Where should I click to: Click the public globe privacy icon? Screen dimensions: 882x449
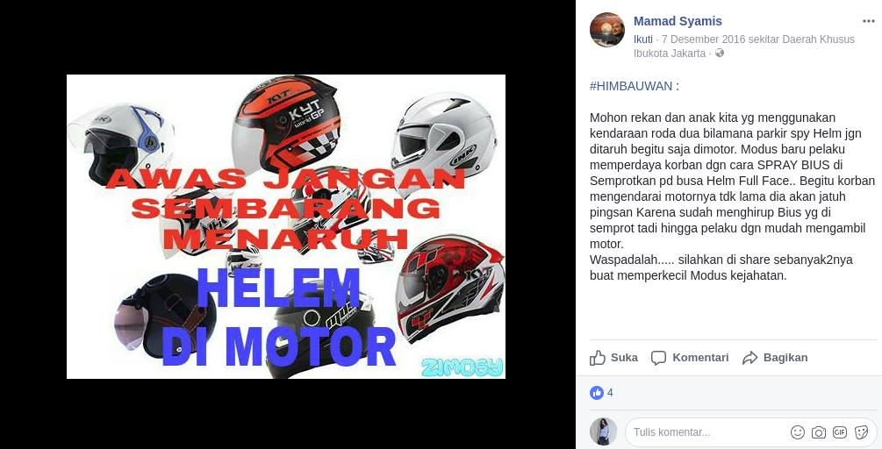720,53
